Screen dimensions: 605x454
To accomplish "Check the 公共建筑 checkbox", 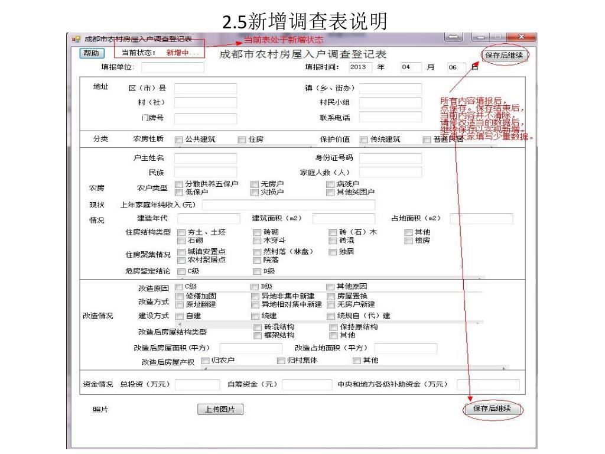I will pos(178,140).
